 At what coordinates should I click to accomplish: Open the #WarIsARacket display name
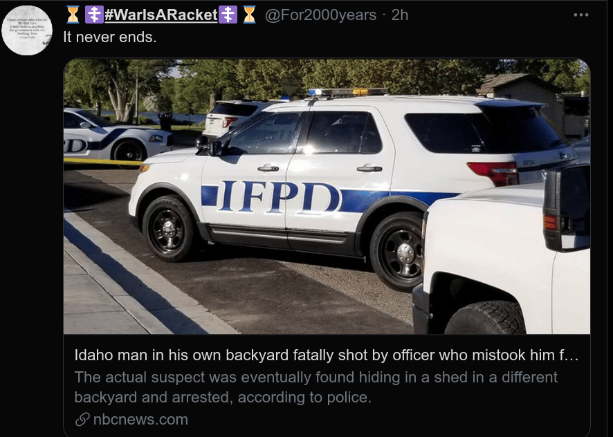click(x=161, y=15)
